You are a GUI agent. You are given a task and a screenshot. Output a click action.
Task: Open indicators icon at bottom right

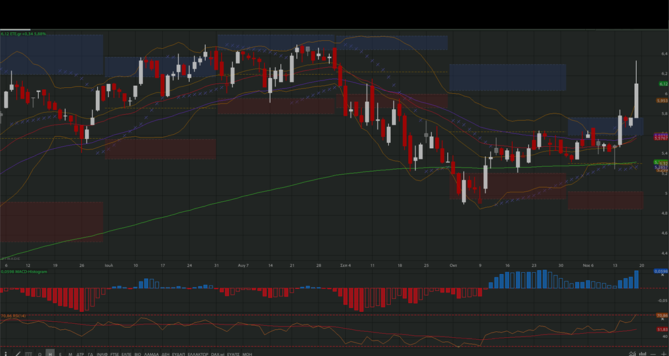[x=632, y=353]
